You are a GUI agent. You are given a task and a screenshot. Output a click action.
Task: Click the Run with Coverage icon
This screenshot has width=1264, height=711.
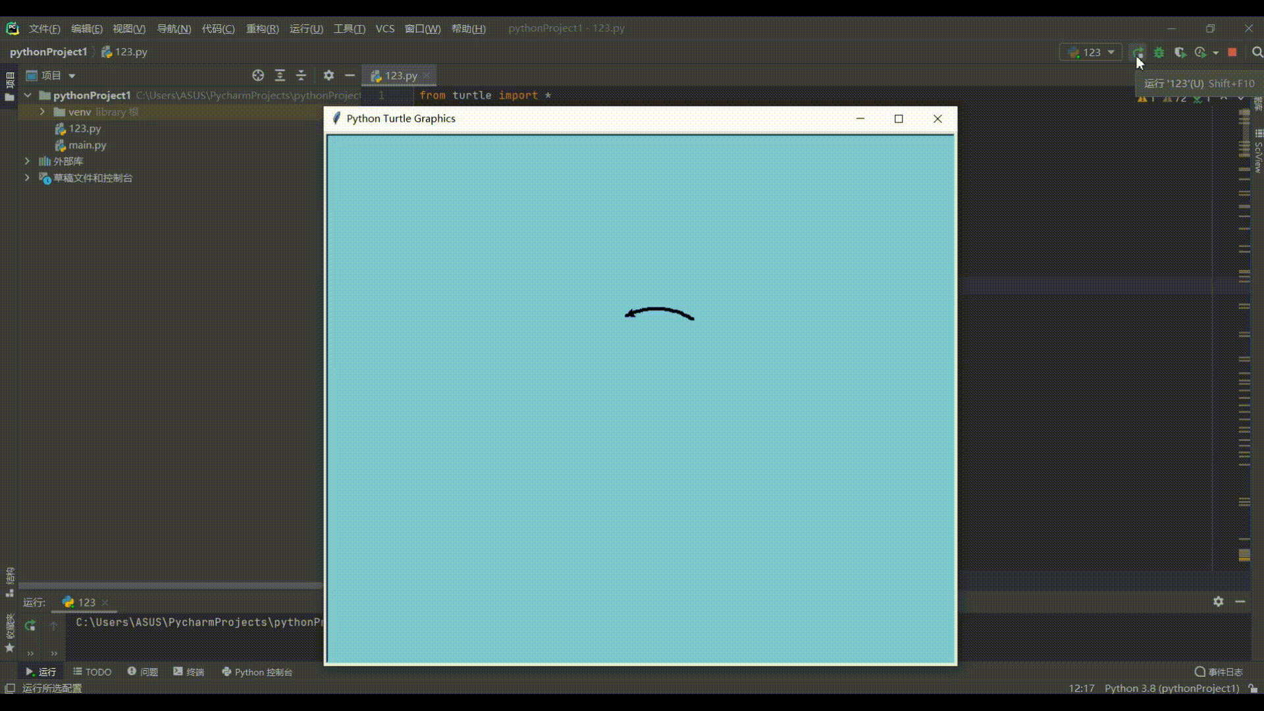[x=1180, y=52]
